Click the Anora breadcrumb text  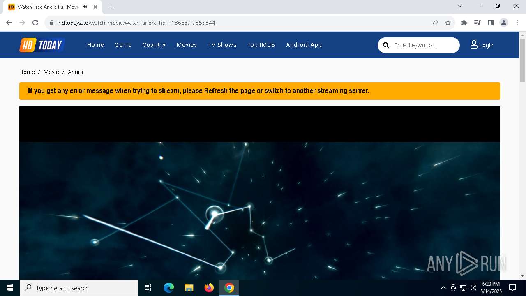tap(76, 72)
